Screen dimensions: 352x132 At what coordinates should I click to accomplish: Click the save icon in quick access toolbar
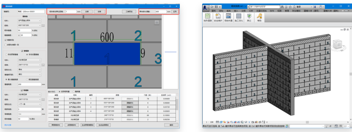point(216,7)
